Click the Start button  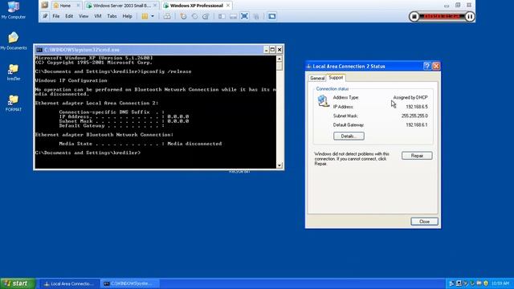point(18,283)
